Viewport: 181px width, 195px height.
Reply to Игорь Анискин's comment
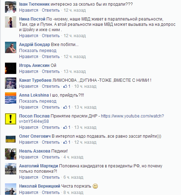tap(51, 71)
